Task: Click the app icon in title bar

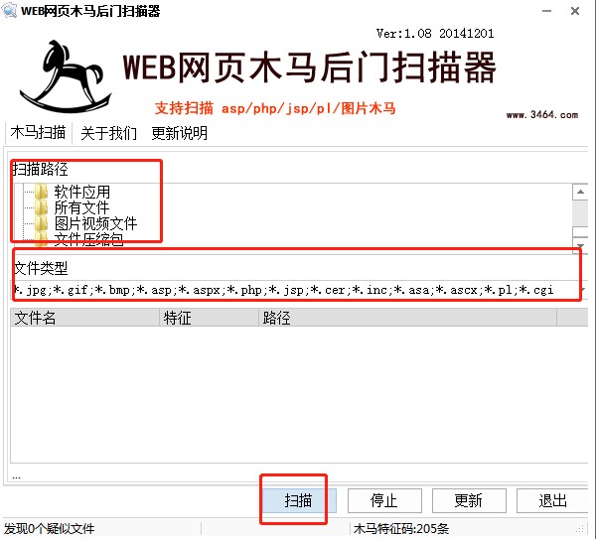Action: click(x=9, y=11)
